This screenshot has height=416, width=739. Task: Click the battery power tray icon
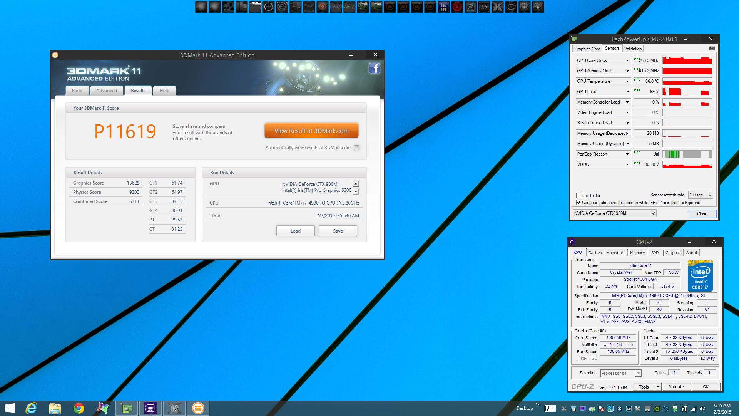[x=684, y=409]
